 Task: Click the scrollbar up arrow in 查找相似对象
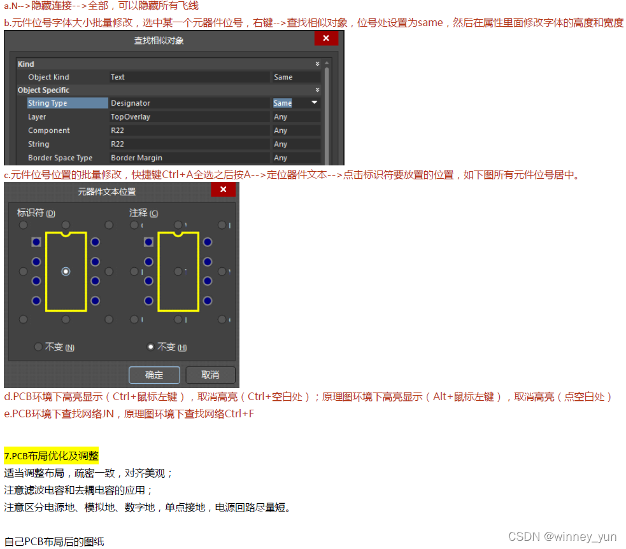click(327, 63)
